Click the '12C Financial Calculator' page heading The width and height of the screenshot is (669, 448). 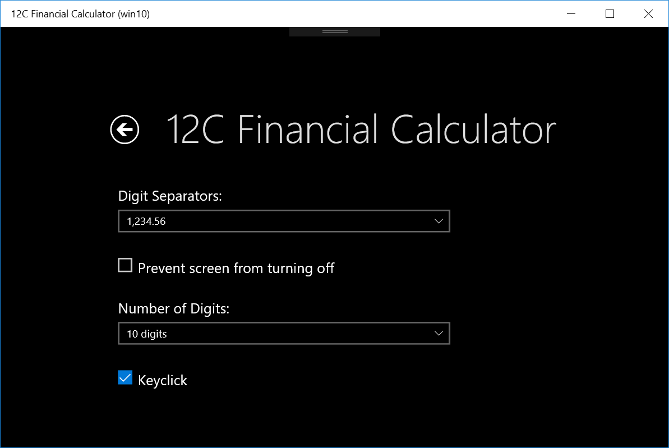point(361,130)
